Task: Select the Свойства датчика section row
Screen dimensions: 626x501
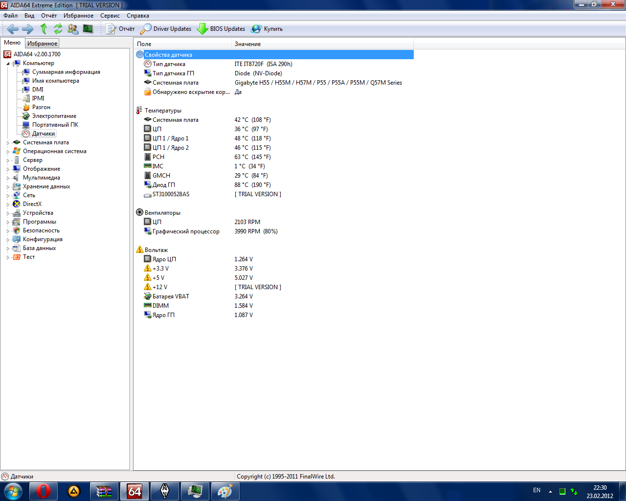Action: point(274,55)
